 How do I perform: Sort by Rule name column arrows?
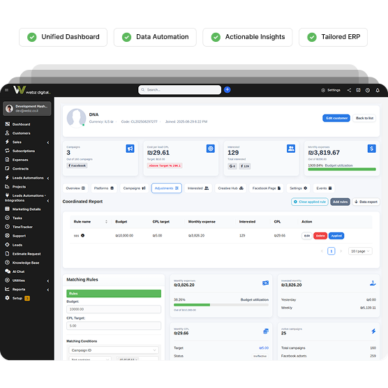point(106,221)
